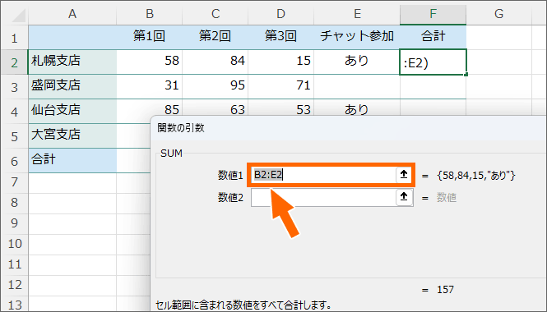
Task: Select column E header
Action: 357,14
